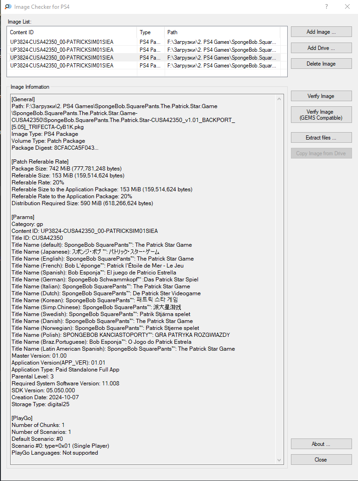This screenshot has width=358, height=481.
Task: Click the Category: gp line
Action: click(x=27, y=224)
